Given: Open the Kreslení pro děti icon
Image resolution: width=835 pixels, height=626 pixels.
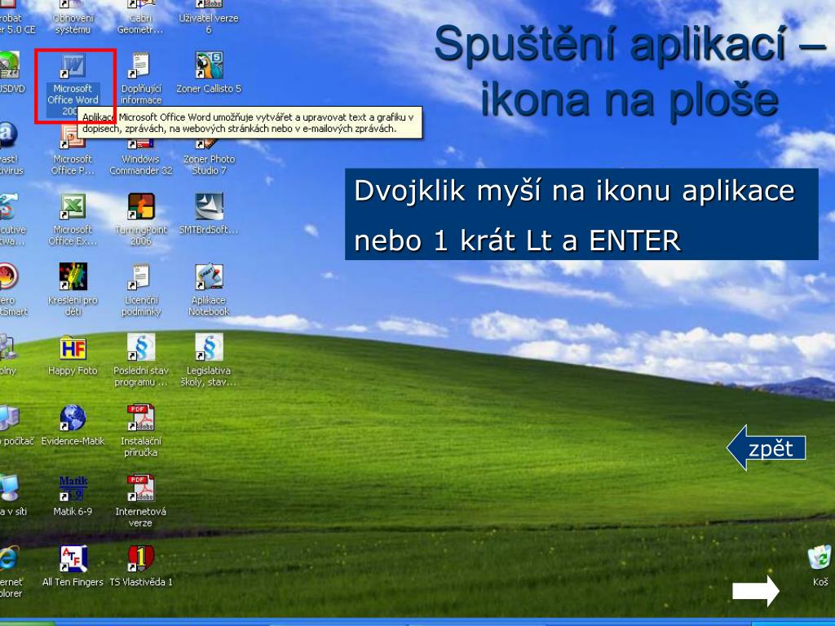Looking at the screenshot, I should coord(73,277).
